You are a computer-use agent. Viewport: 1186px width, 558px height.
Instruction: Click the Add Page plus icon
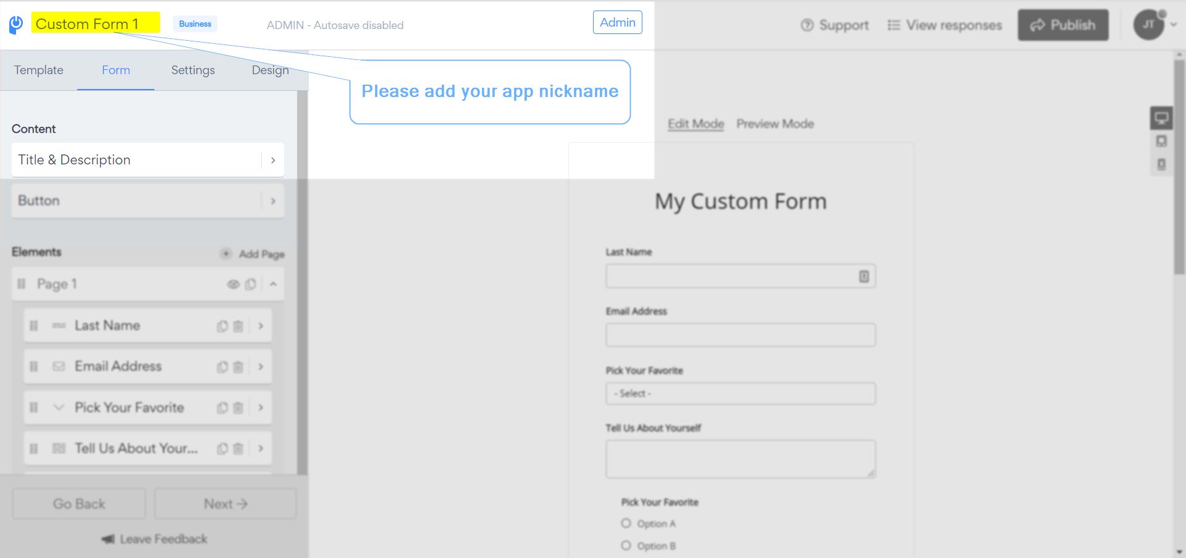[x=226, y=254]
